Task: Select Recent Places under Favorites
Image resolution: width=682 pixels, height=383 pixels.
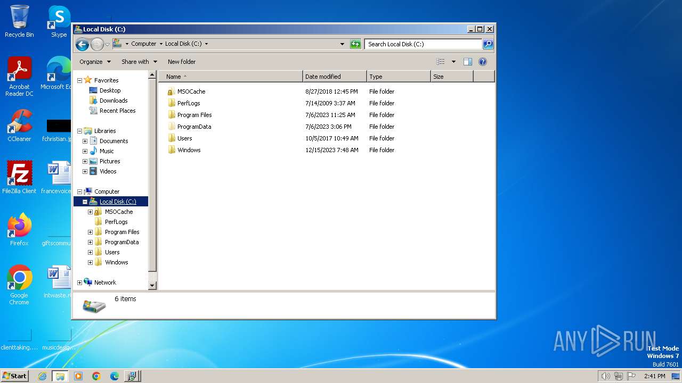Action: [x=117, y=111]
